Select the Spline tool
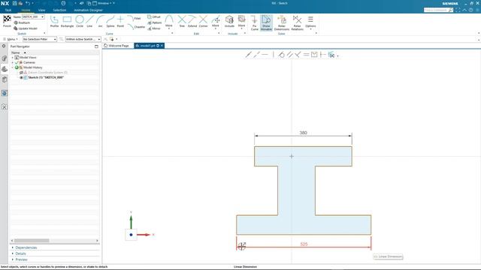481x270 pixels. [x=110, y=22]
